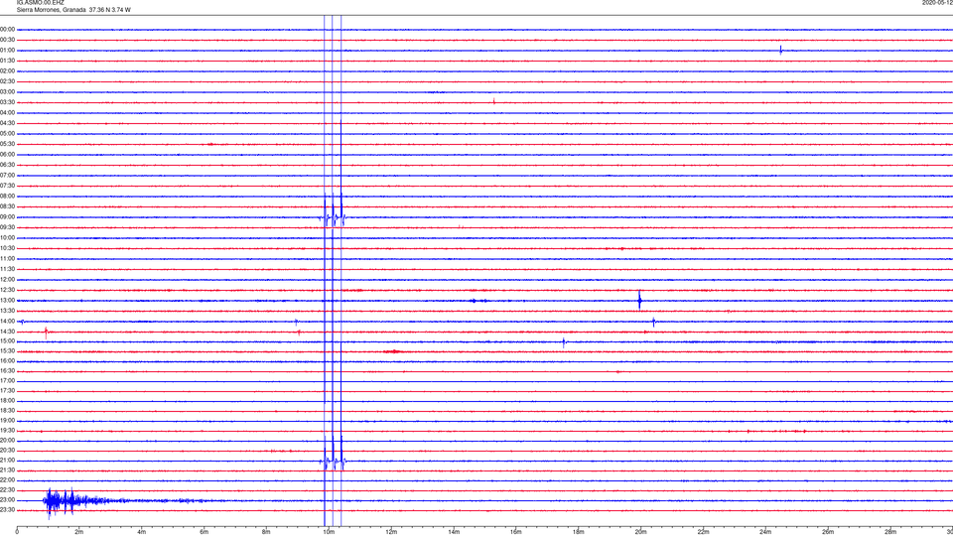Choose the 6m axis tick label

click(x=204, y=532)
